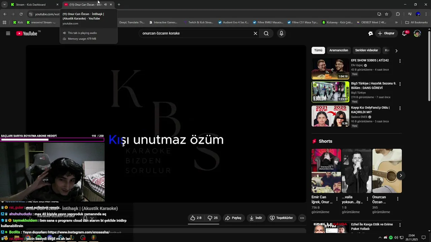
Task: Open the system volume tray icon
Action: point(396,238)
